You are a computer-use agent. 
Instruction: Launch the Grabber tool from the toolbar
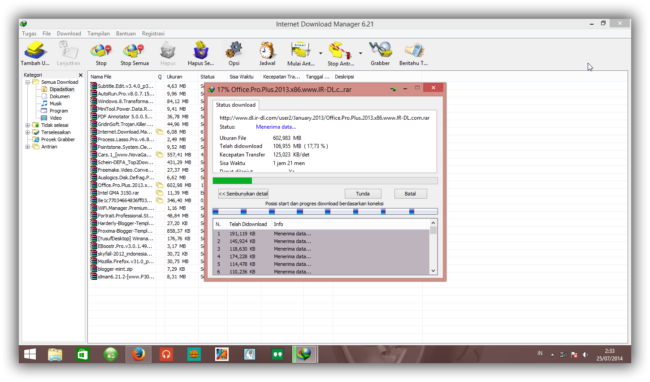click(380, 50)
